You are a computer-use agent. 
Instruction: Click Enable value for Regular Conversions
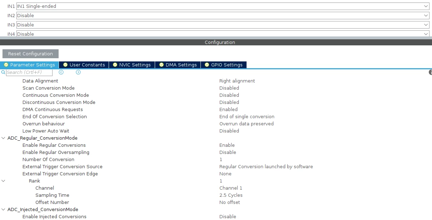227,145
